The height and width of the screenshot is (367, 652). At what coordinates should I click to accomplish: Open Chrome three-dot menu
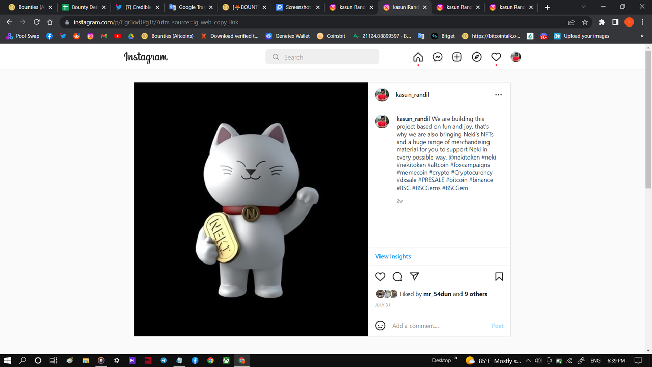click(643, 22)
